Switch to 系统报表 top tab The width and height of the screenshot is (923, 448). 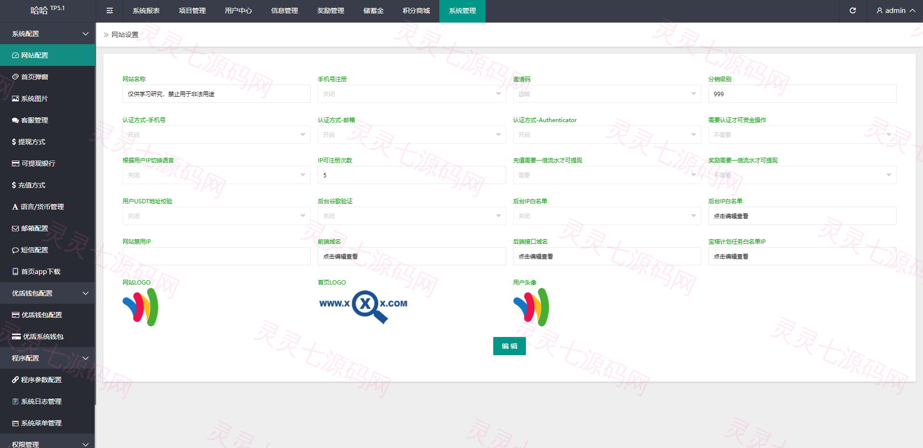coord(146,11)
